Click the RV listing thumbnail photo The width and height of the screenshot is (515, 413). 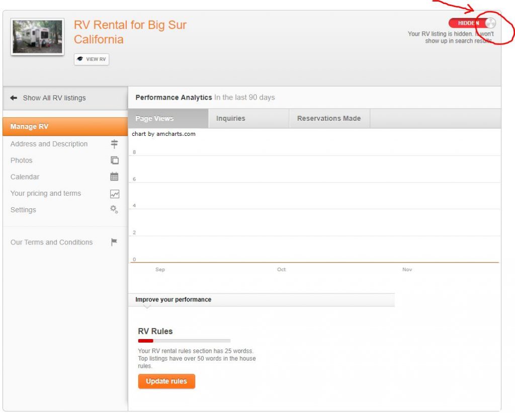pyautogui.click(x=37, y=37)
